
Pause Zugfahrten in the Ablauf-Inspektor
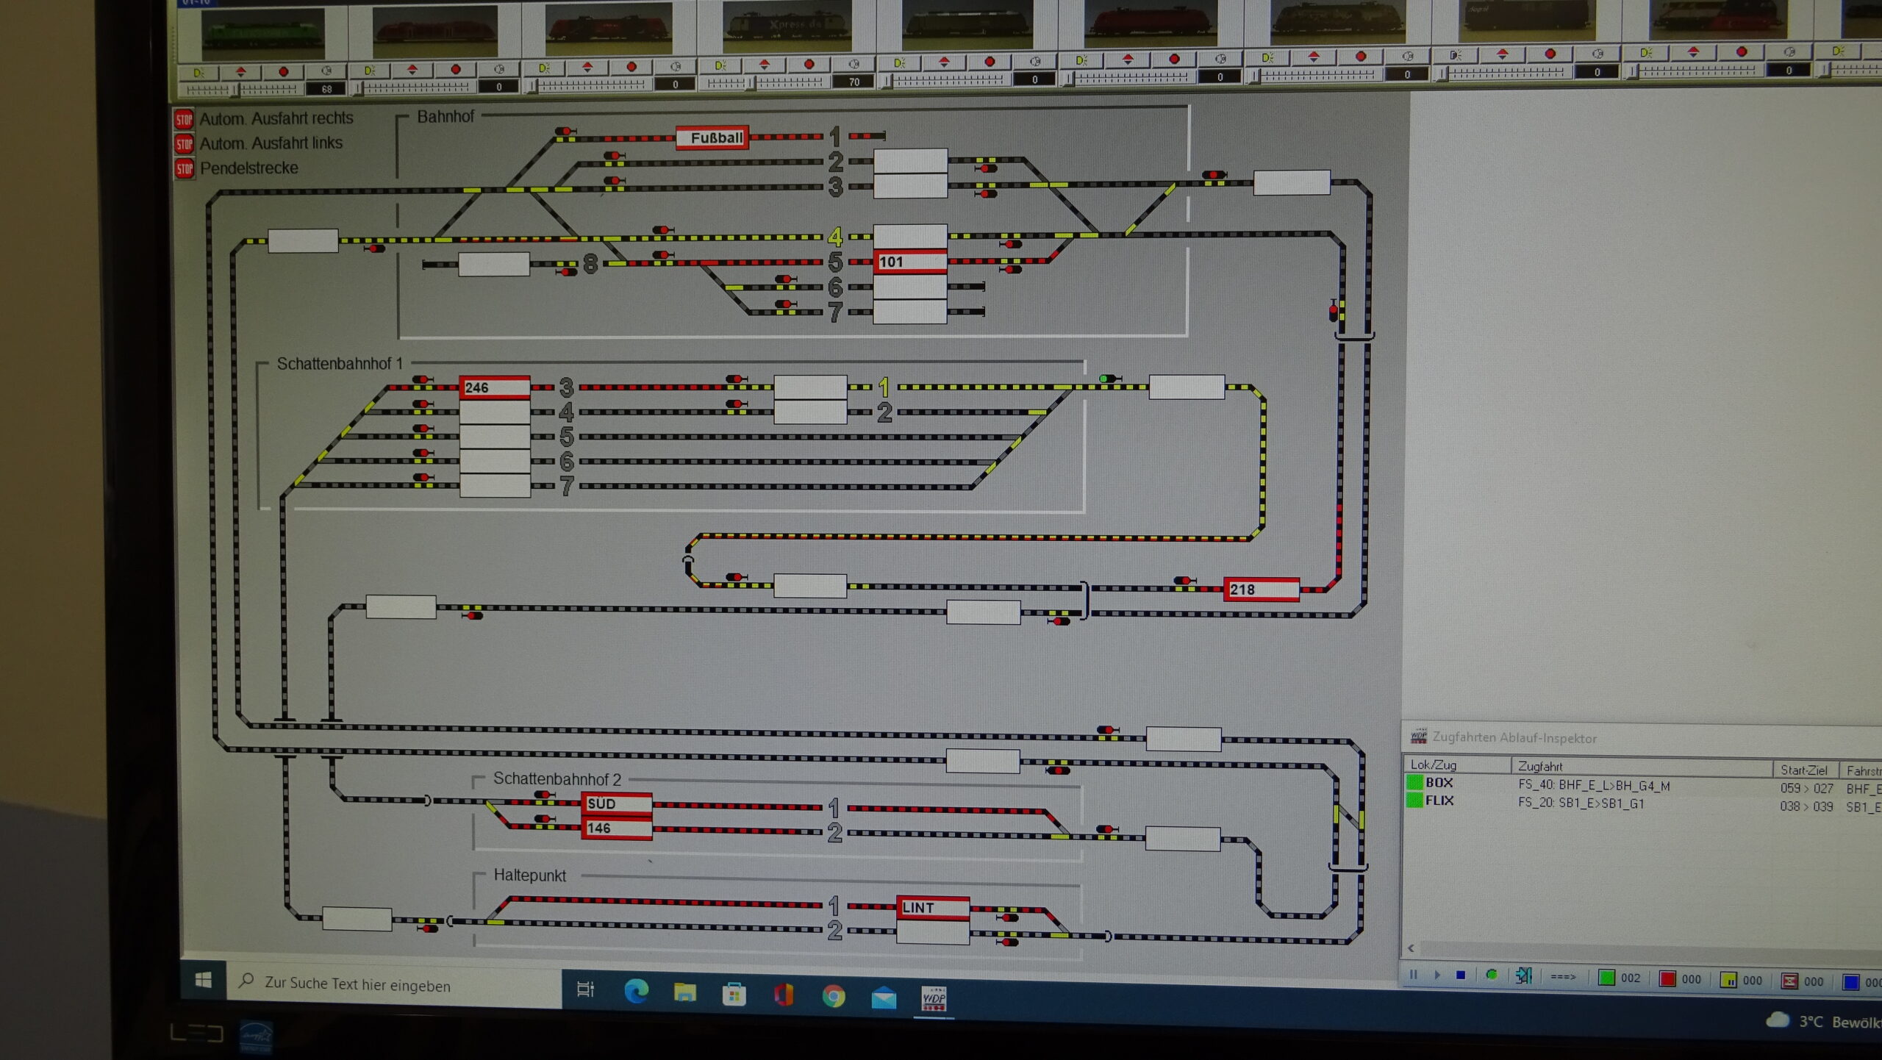(x=1412, y=975)
